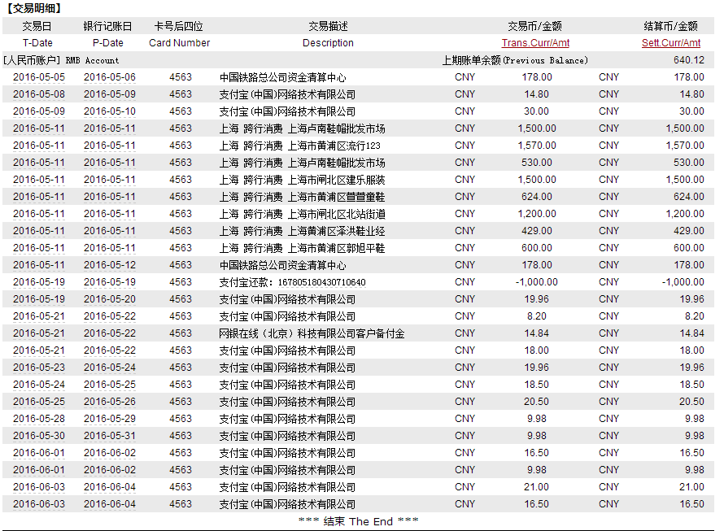The height and width of the screenshot is (531, 724).
Task: Click the Trans.Curr/Amt column link
Action: pyautogui.click(x=535, y=43)
